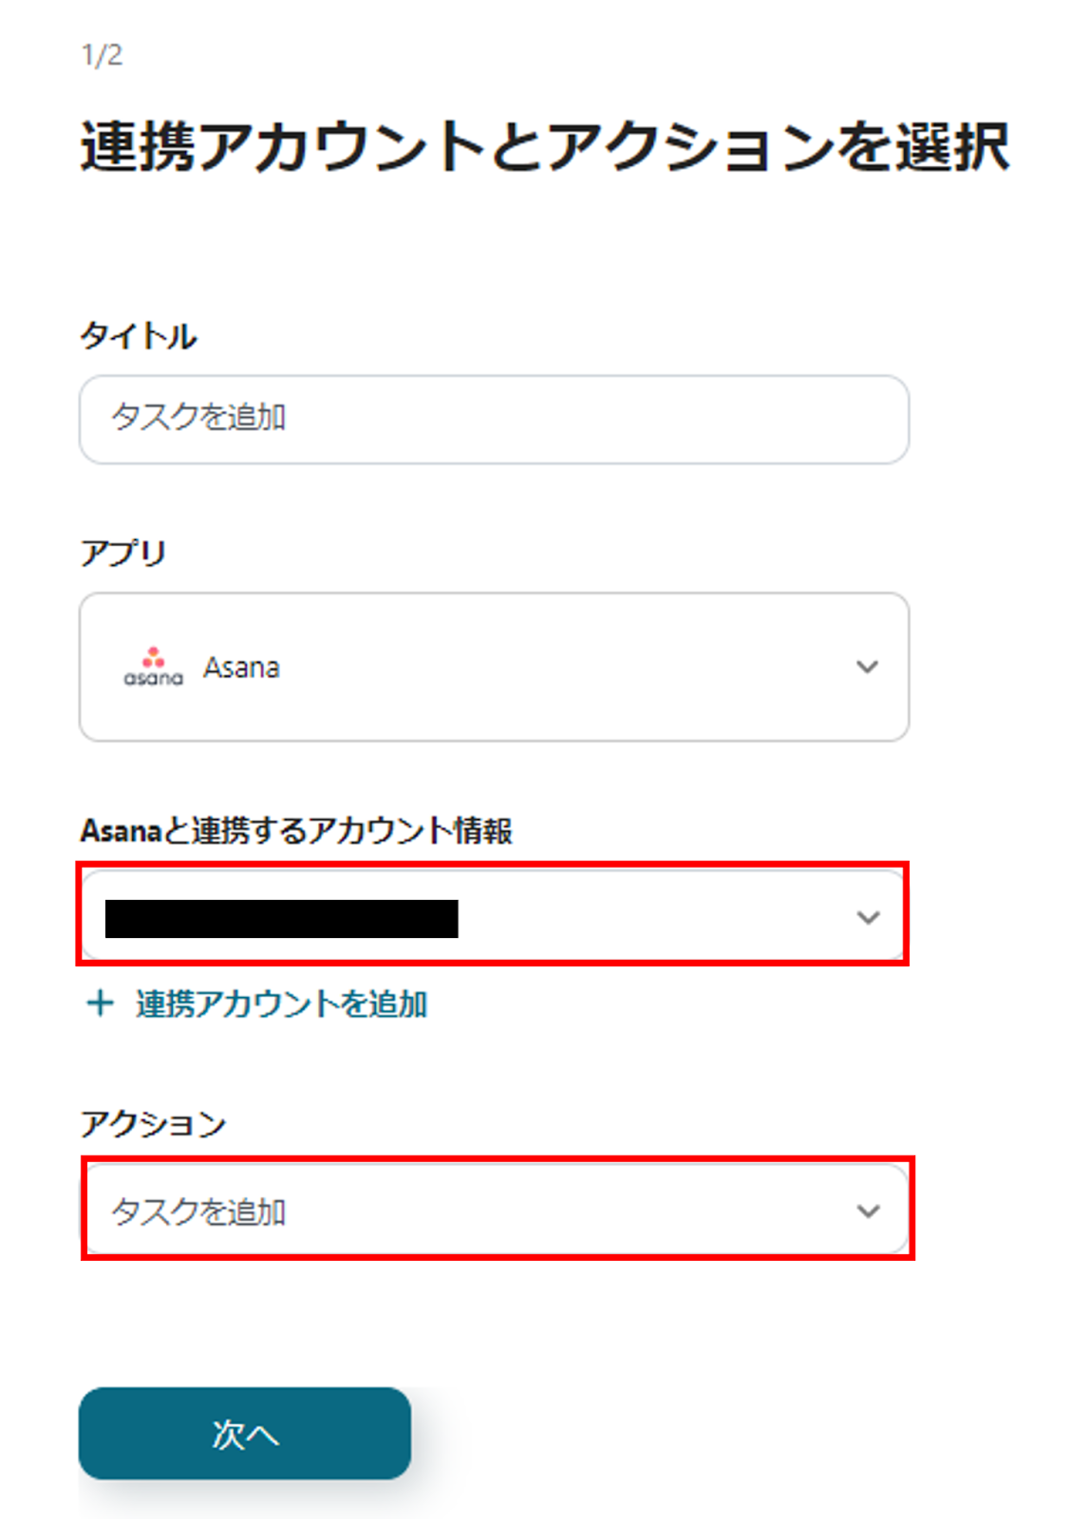1090x1519 pixels.
Task: Click the 1/2 step indicator
Action: [102, 55]
